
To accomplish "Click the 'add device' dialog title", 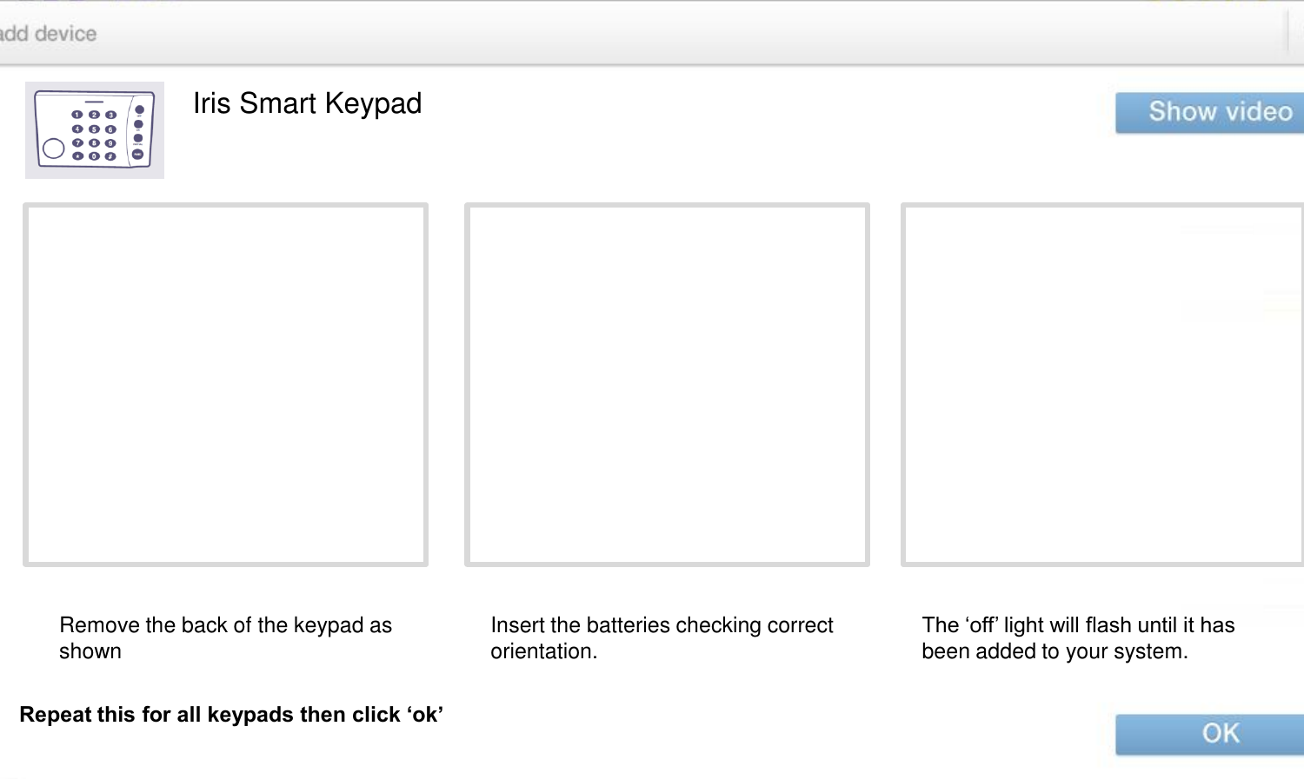I will click(49, 34).
